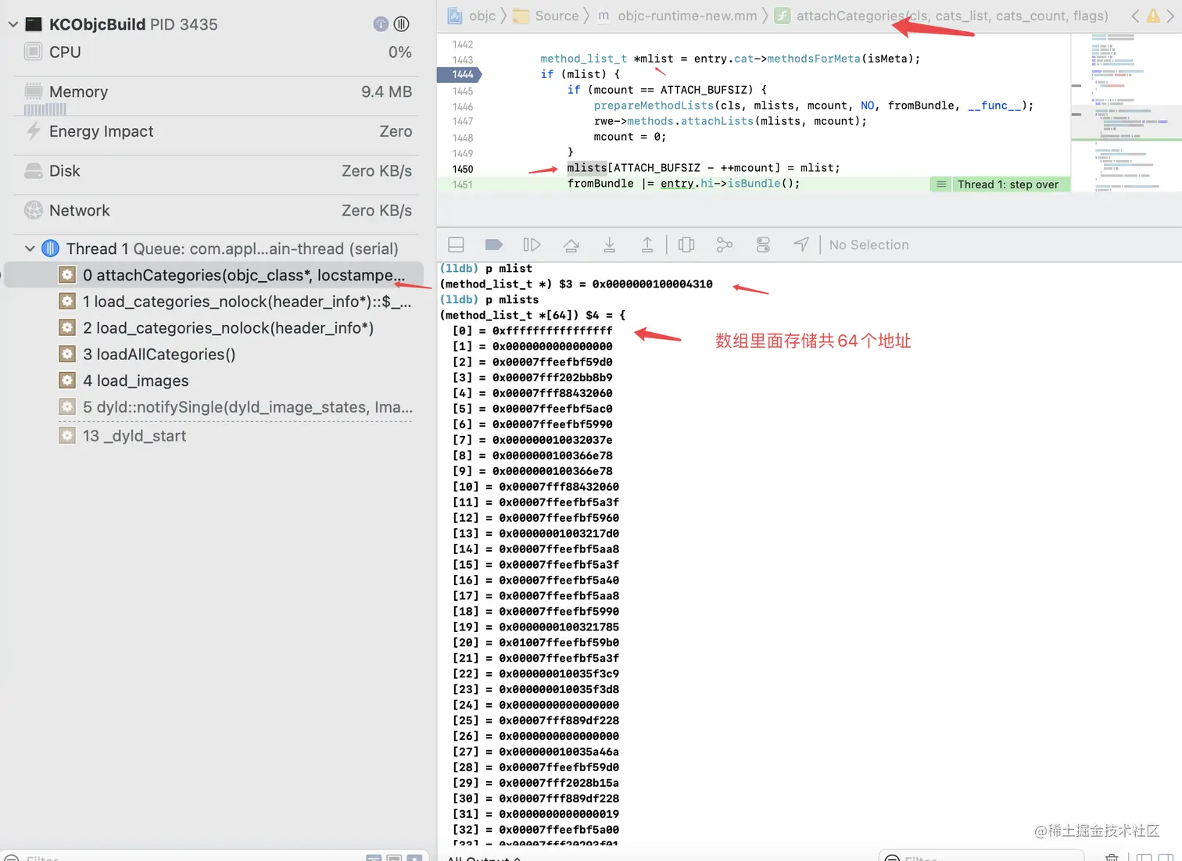Screen dimensions: 1182x861
Task: Click console entry [20] = 0x01007ffeefbf59b0
Action: coord(535,642)
